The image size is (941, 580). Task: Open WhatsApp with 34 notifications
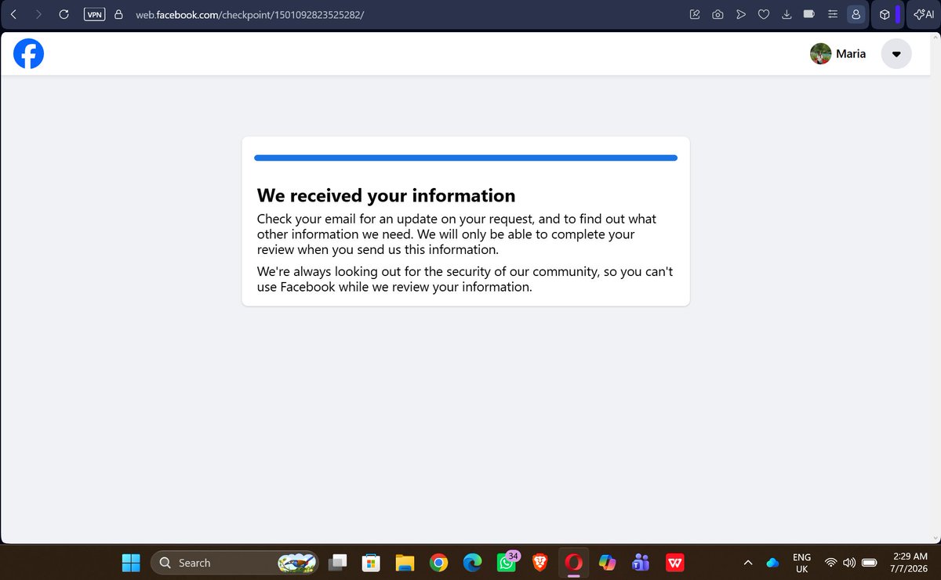pos(507,561)
